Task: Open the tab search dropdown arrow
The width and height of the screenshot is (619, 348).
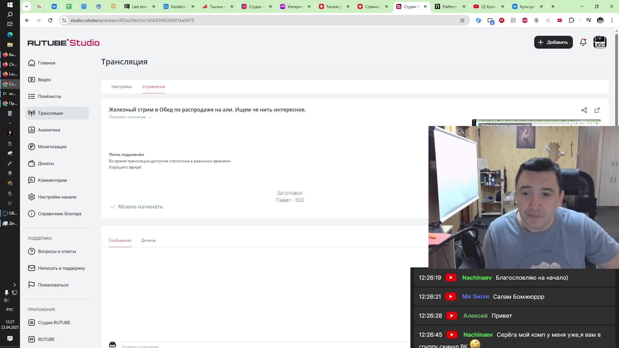Action: pyautogui.click(x=26, y=6)
